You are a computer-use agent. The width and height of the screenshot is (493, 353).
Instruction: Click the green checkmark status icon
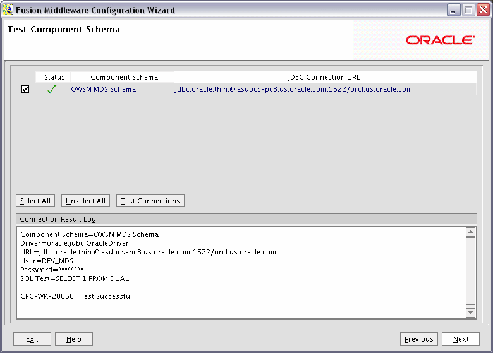point(52,89)
